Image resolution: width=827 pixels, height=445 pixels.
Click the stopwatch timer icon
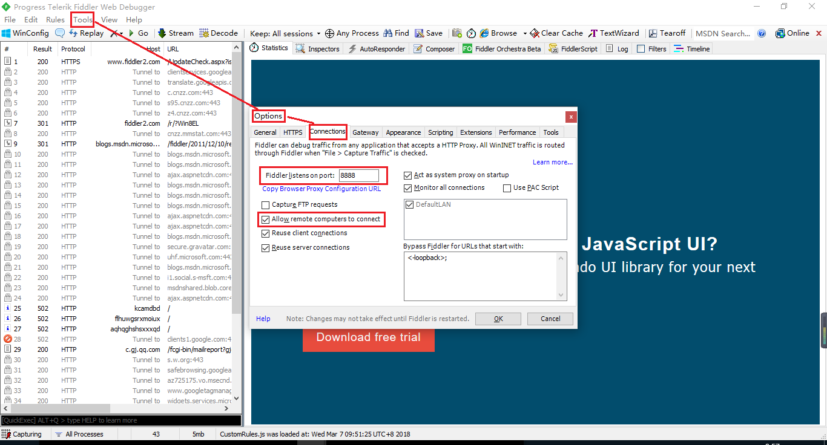click(471, 33)
